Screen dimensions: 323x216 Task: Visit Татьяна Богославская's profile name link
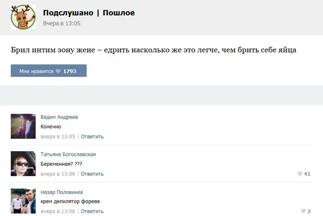(x=68, y=155)
